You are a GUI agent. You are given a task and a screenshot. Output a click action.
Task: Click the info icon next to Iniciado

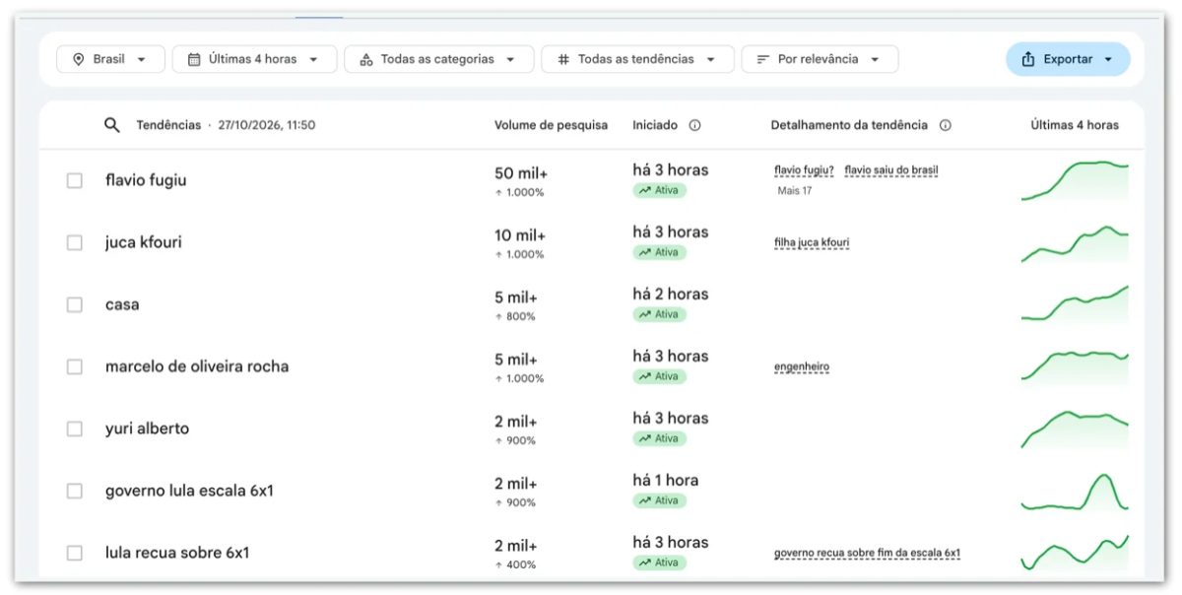pyautogui.click(x=694, y=125)
